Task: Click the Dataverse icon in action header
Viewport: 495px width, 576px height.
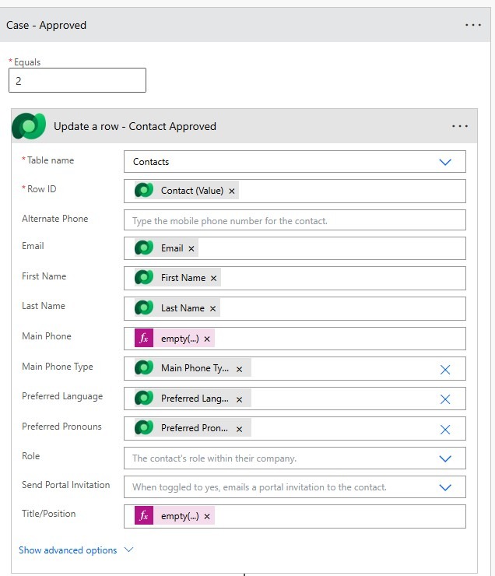Action: pyautogui.click(x=29, y=126)
